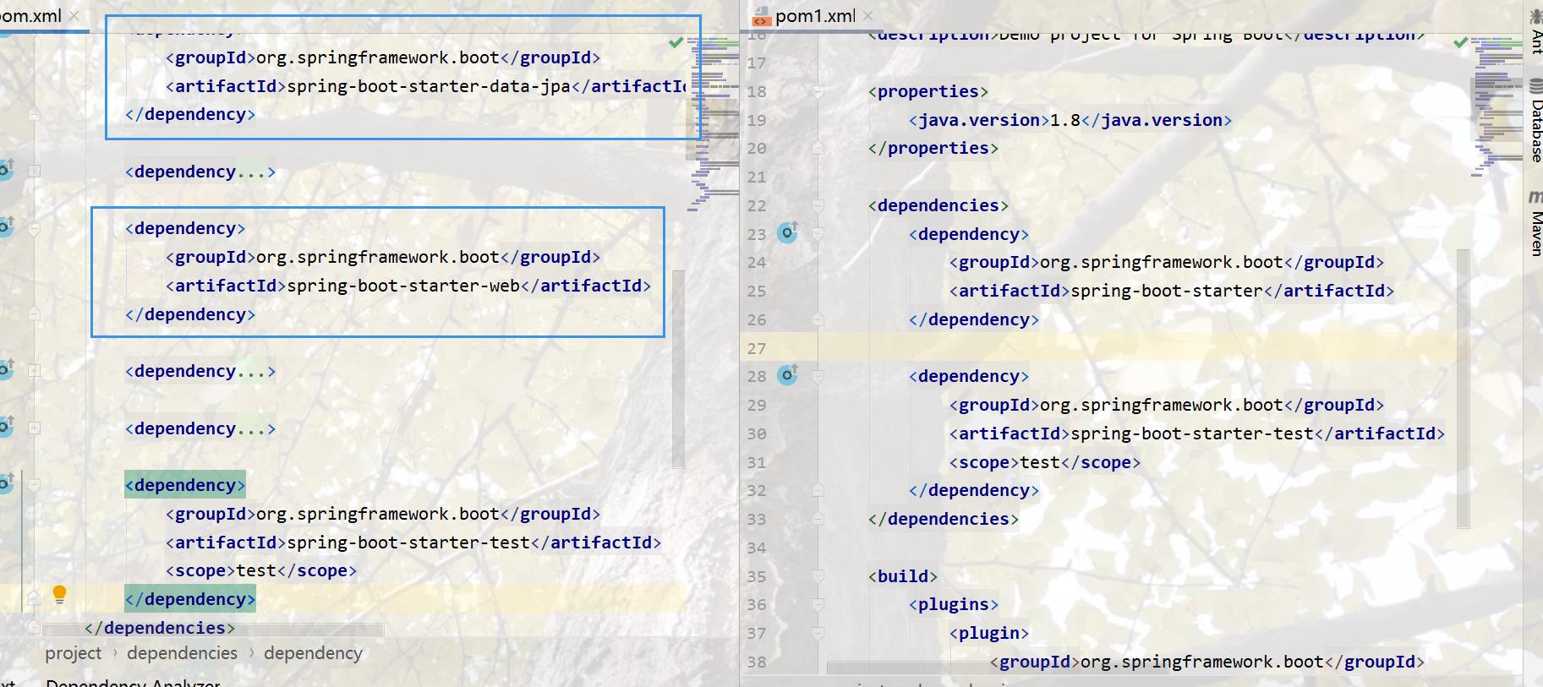
Task: Click the green inspection checkmark in pom1.xml
Action: click(x=1461, y=42)
